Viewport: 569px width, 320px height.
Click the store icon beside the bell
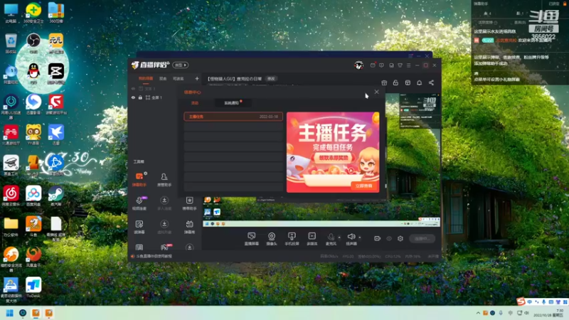[x=408, y=82]
